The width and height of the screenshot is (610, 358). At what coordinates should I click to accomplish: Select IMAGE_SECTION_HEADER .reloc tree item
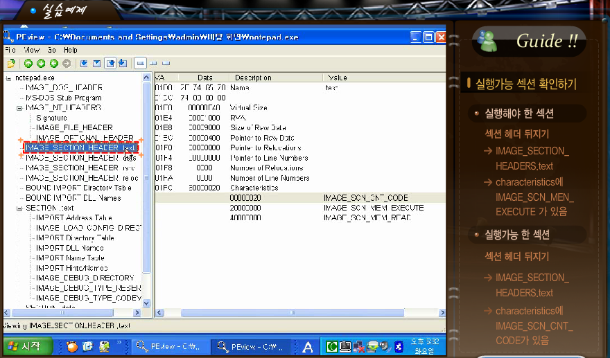coord(82,178)
